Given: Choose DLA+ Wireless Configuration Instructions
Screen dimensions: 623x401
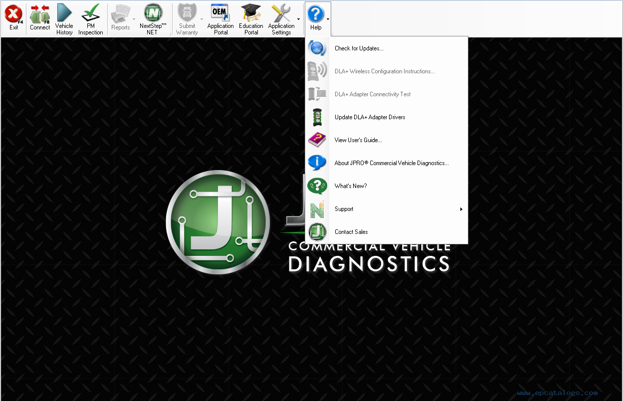Looking at the screenshot, I should point(387,71).
